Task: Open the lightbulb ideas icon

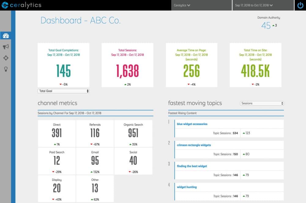Action: click(6, 69)
